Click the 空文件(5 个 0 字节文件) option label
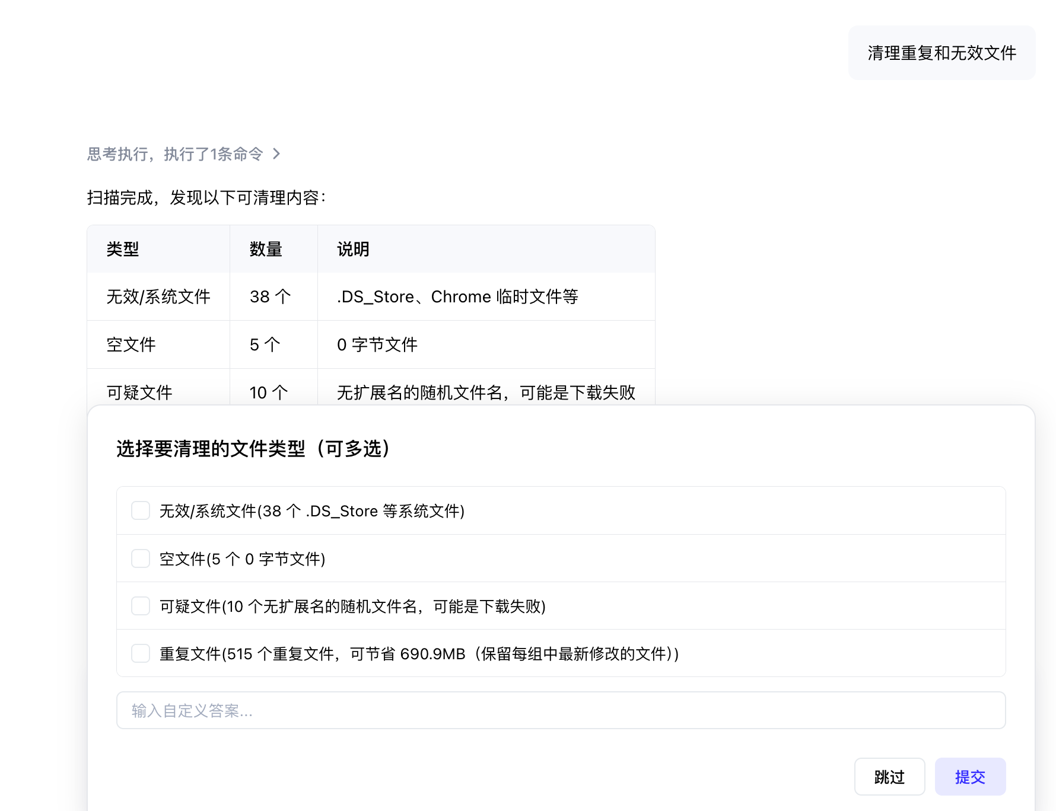The width and height of the screenshot is (1056, 811). (x=242, y=559)
